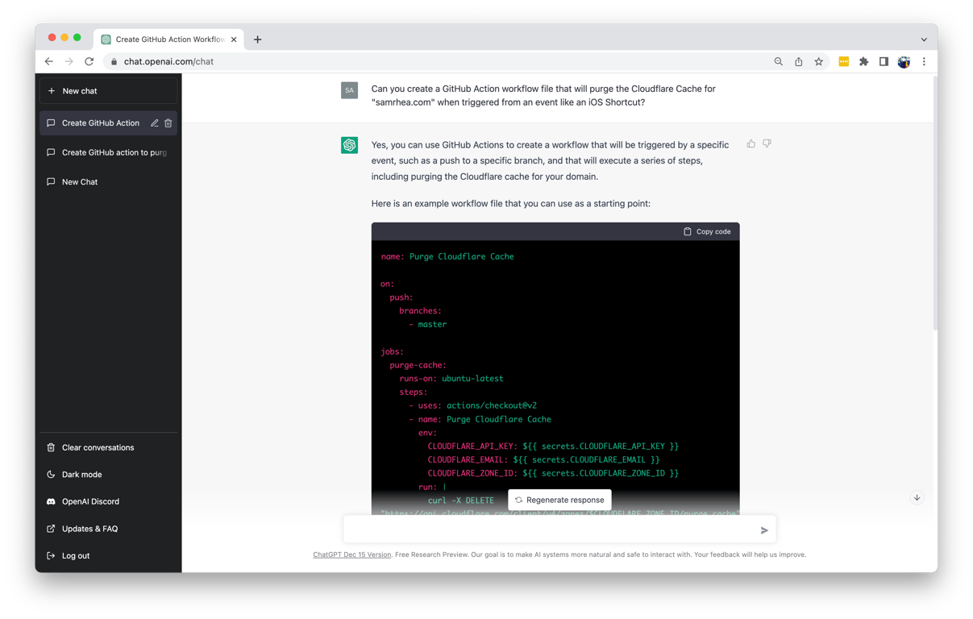
Task: Click the plus icon beside New chat
Action: pos(52,91)
